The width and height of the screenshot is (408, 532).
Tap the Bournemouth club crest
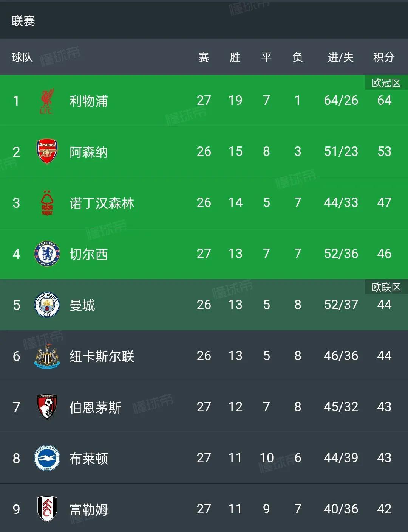click(x=47, y=407)
